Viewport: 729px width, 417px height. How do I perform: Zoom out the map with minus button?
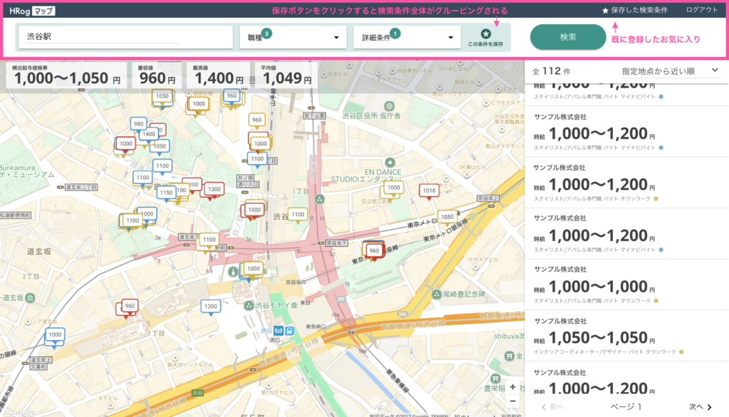coord(513,401)
